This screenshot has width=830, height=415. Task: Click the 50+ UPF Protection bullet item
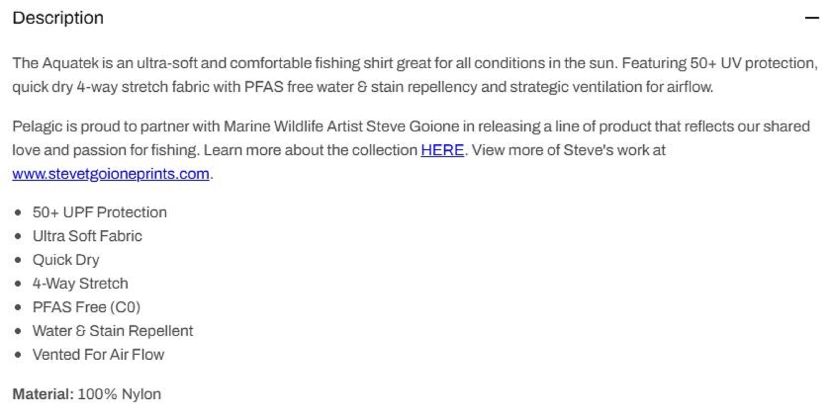tap(100, 212)
